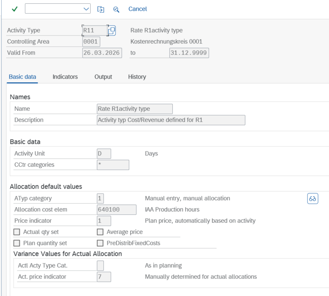Select the Basic data tab

pos(22,77)
